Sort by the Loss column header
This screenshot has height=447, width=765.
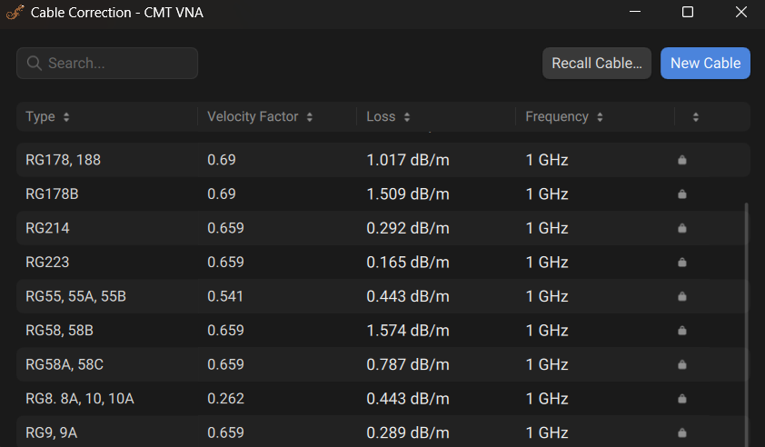click(388, 117)
